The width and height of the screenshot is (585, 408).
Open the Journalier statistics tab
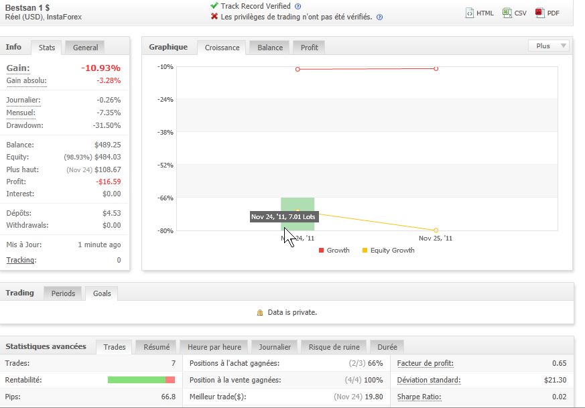[x=275, y=347]
